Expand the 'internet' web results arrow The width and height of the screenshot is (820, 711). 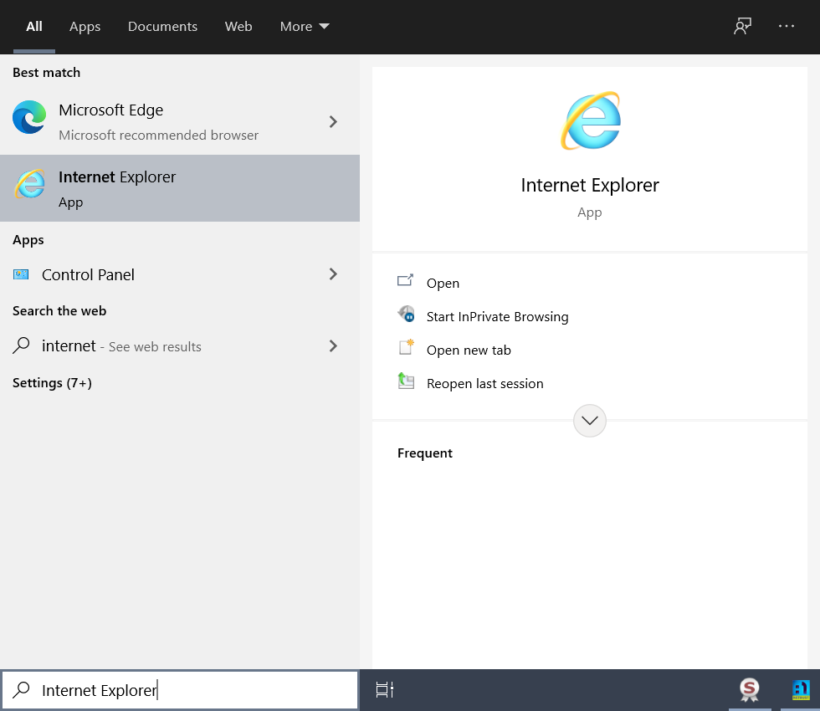click(x=333, y=345)
